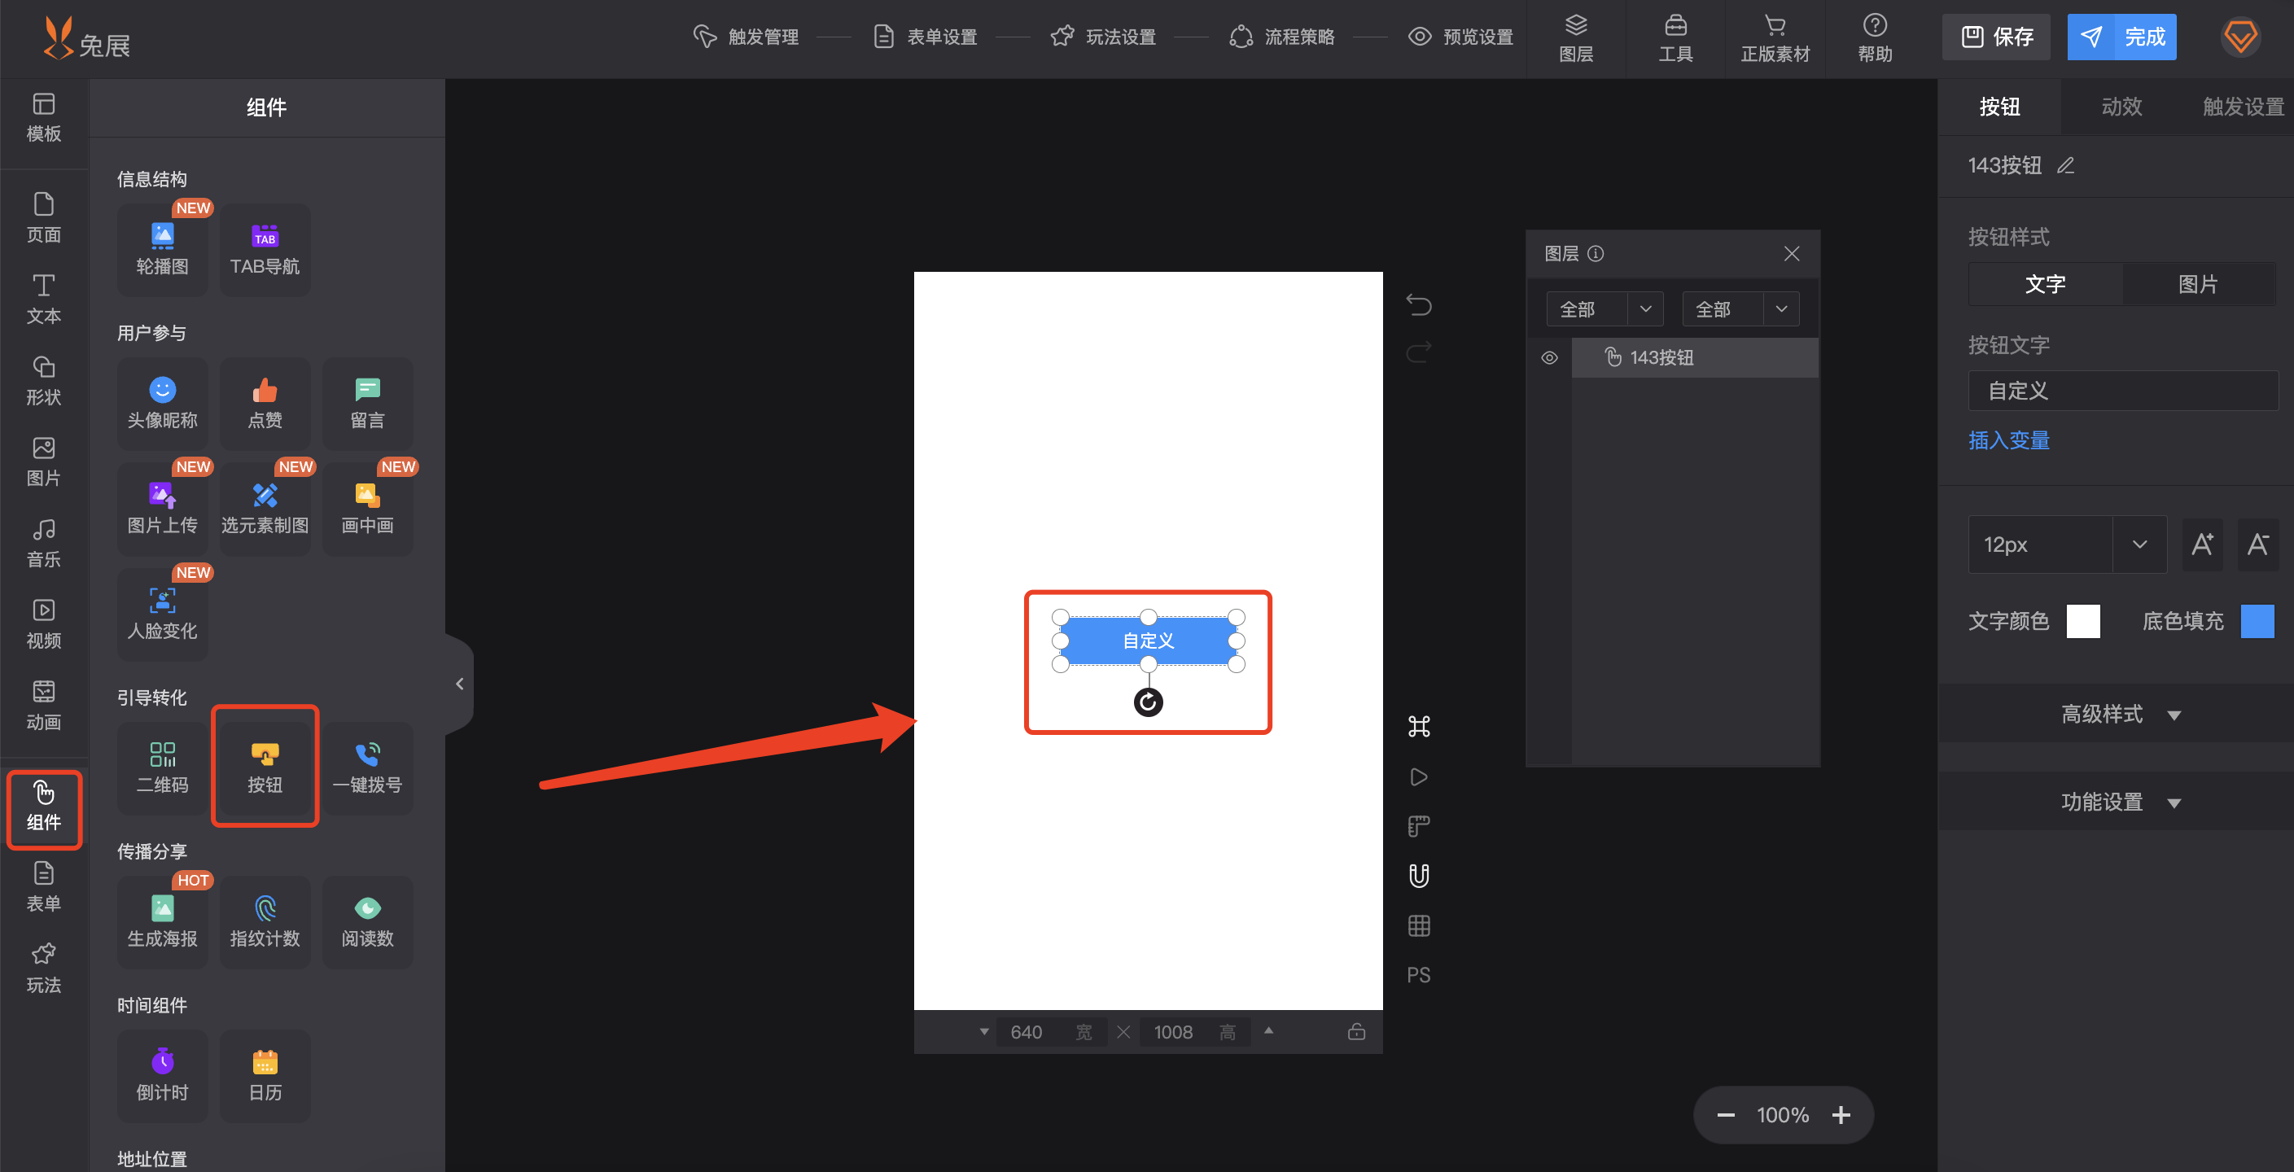Select 图片 button style option
Image resolution: width=2294 pixels, height=1172 pixels.
[x=2198, y=284]
